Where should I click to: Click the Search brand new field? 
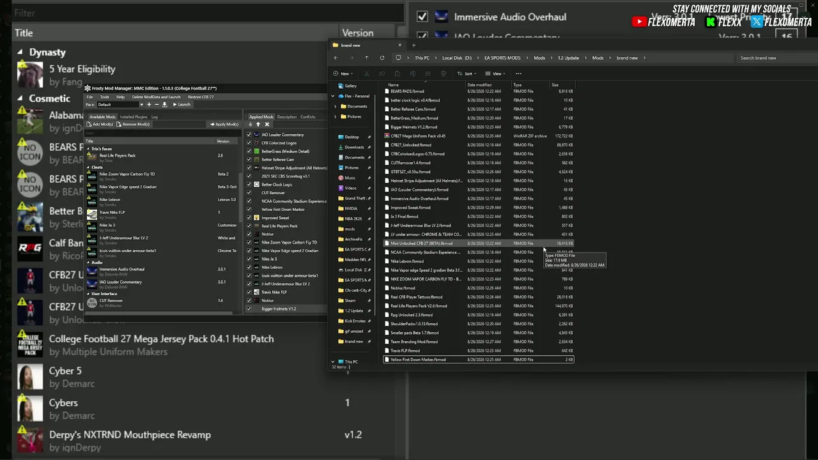(x=775, y=58)
